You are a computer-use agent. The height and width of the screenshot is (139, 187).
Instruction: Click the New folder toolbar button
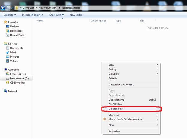(76, 15)
